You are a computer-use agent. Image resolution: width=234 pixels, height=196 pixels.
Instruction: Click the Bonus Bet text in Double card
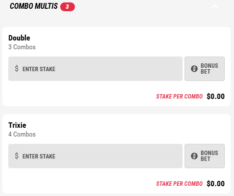(210, 69)
